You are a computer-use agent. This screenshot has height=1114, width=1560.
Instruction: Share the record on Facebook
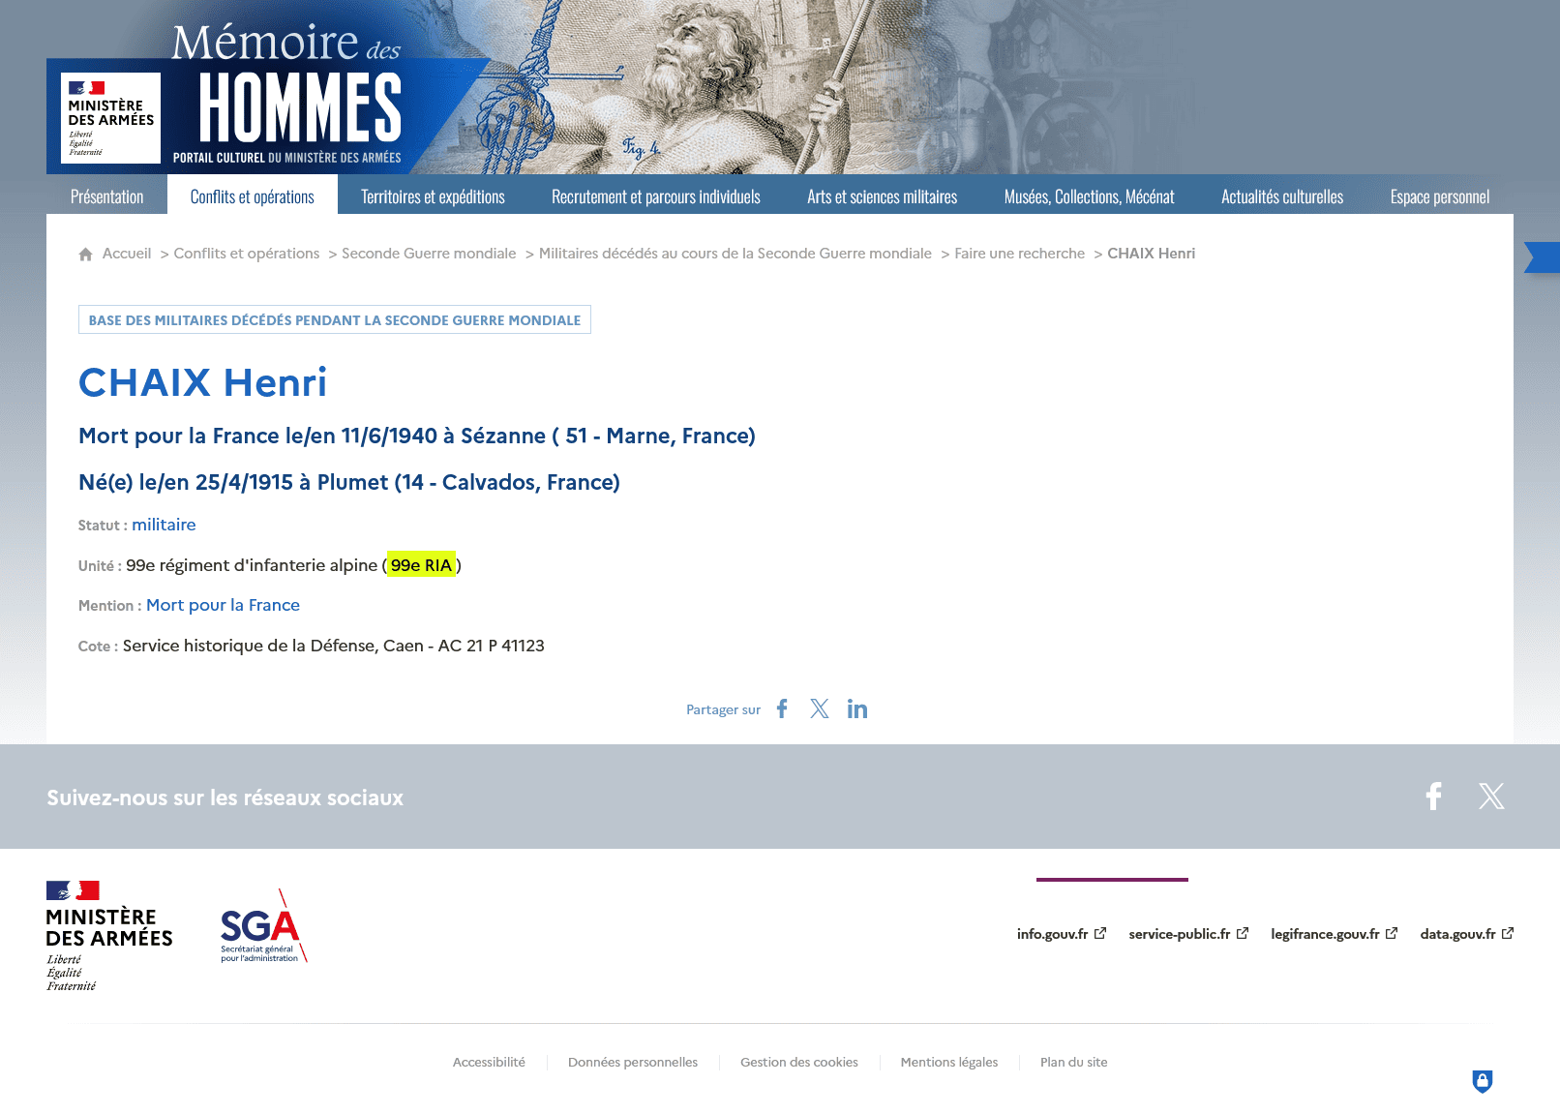point(782,709)
